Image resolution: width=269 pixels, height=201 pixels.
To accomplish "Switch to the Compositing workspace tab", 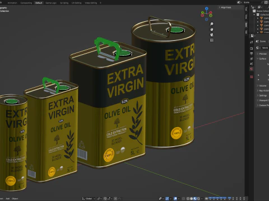I will click(26, 3).
